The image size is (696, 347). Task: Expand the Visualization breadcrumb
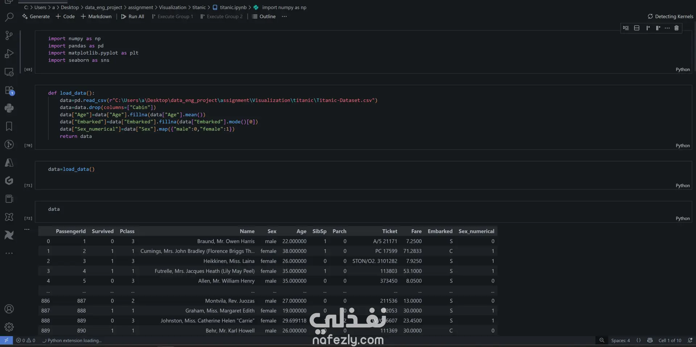(x=173, y=7)
